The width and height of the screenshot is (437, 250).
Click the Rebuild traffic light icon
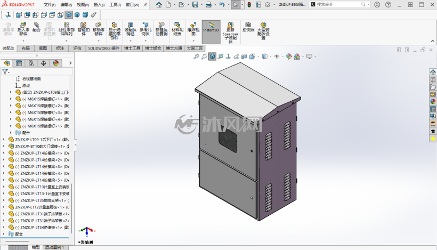(249, 4)
